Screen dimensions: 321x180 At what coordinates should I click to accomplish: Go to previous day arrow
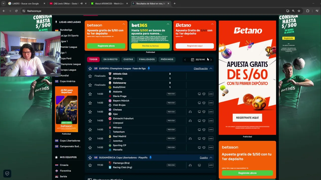tap(185, 60)
